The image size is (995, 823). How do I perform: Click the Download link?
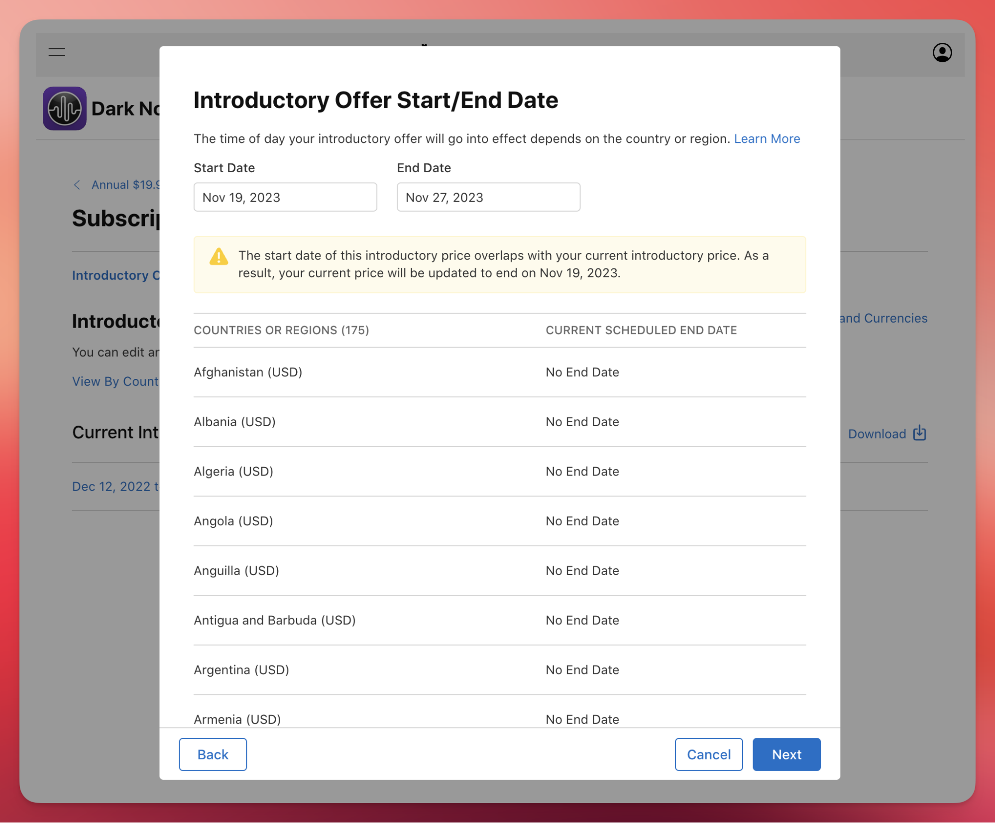[x=877, y=434]
